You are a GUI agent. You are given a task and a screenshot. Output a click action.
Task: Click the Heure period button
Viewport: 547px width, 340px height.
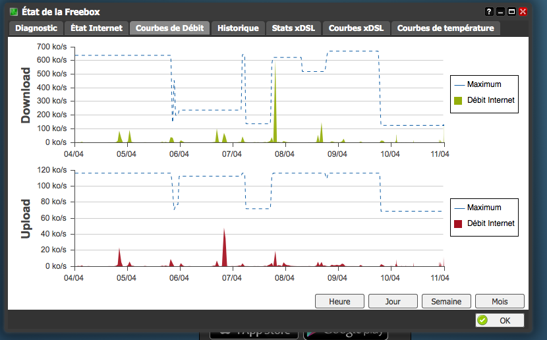(339, 301)
